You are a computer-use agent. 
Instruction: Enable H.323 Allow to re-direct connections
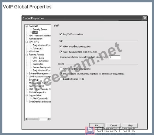[x=61, y=69]
